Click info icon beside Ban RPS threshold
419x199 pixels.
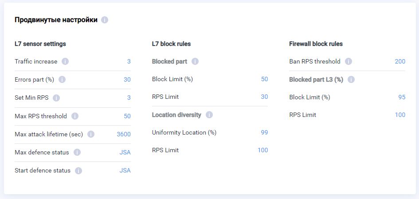[349, 61]
